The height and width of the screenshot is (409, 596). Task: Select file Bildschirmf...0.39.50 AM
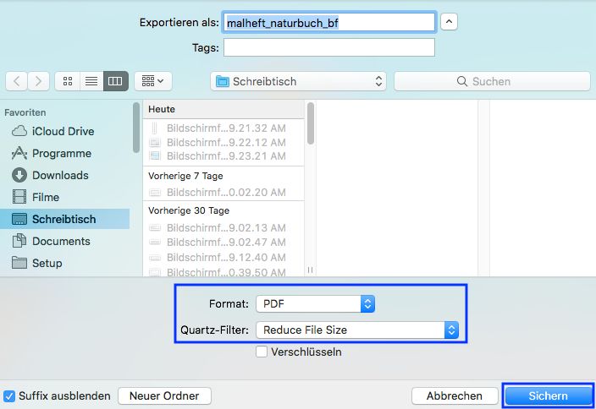[223, 272]
